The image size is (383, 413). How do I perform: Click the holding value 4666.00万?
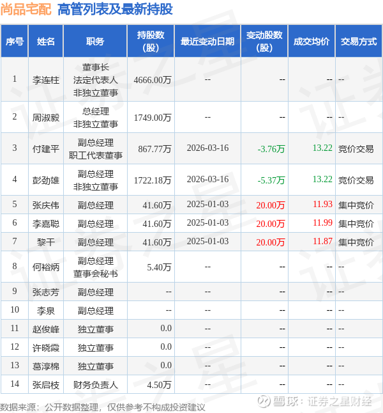click(153, 80)
